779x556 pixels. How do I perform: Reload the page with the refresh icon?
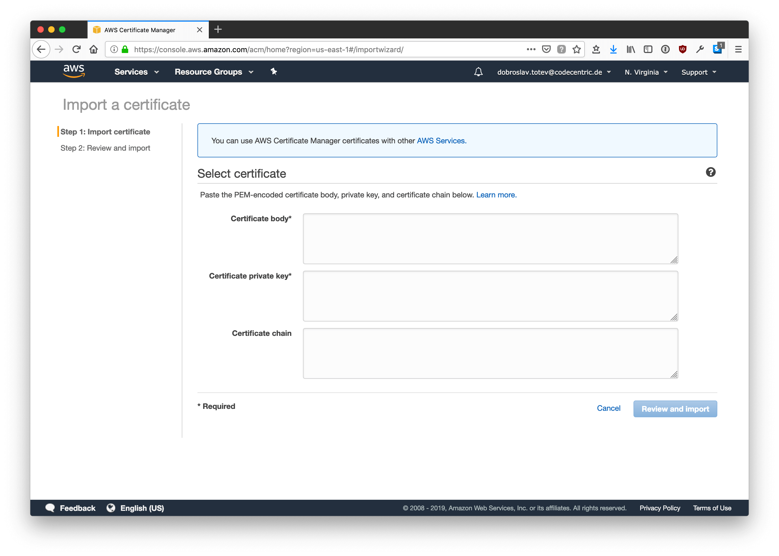click(x=76, y=50)
